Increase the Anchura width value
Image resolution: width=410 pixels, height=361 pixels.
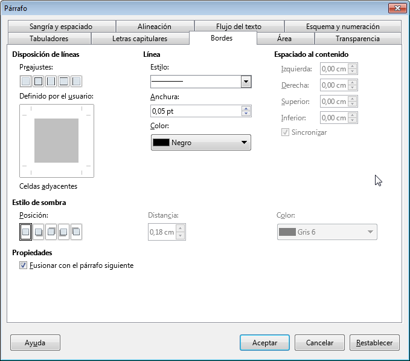(x=246, y=108)
